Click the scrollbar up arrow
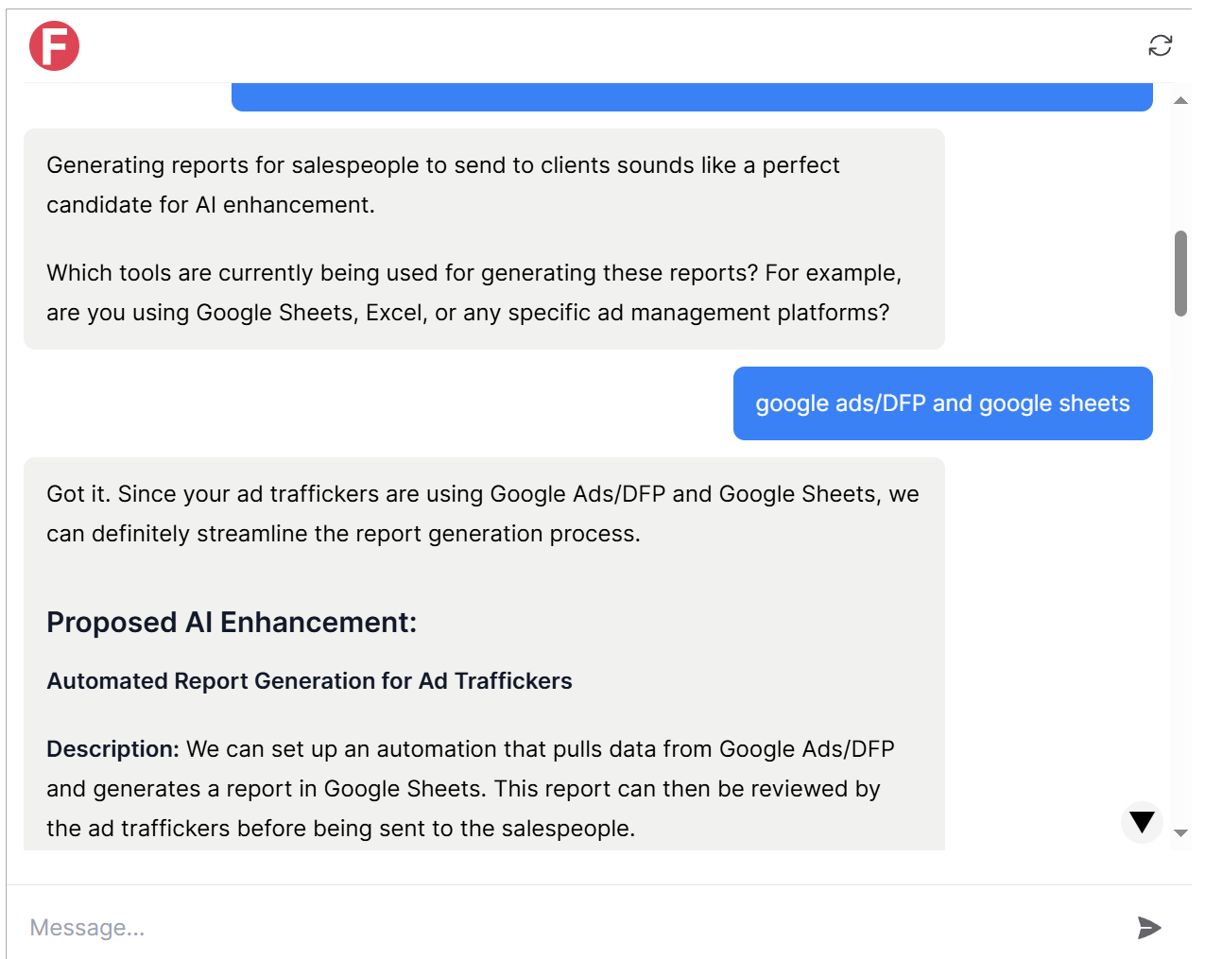1205x959 pixels. [x=1180, y=100]
